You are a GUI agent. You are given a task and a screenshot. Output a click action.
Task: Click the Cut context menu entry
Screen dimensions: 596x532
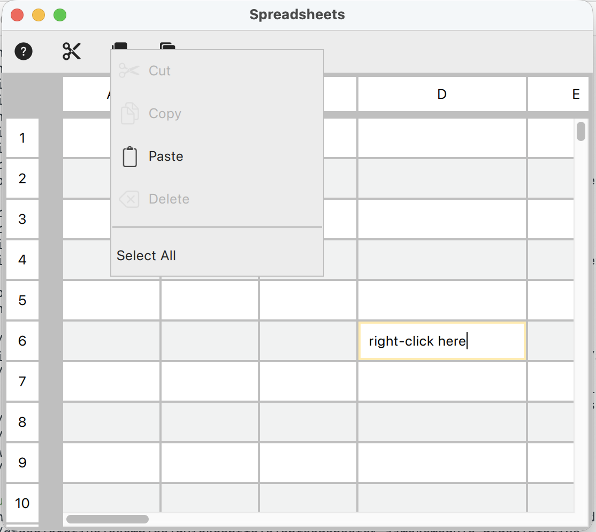click(x=159, y=71)
